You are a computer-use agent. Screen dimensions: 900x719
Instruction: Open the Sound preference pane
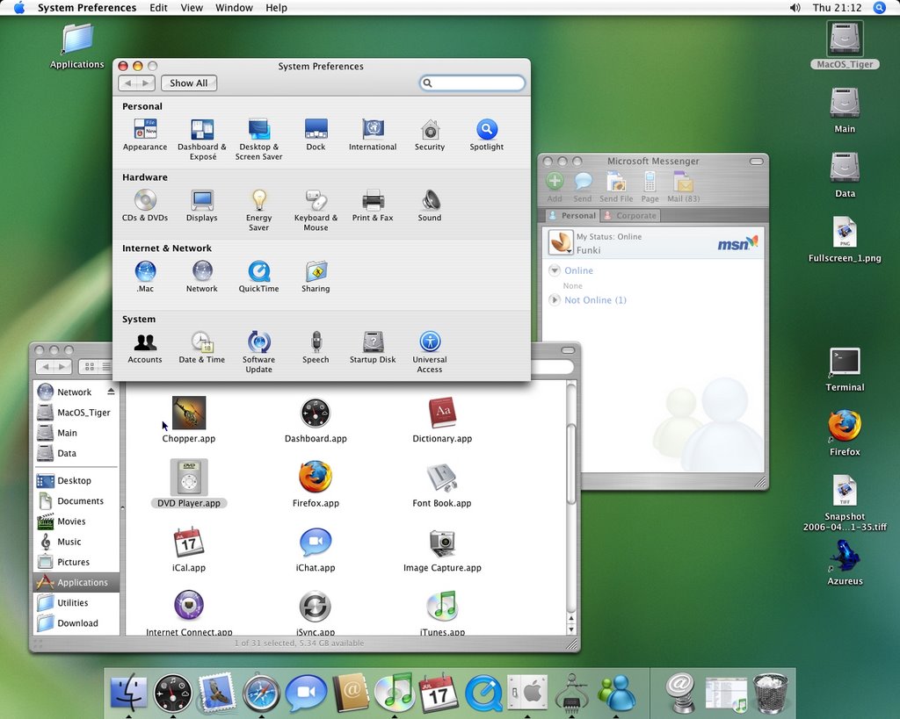430,205
